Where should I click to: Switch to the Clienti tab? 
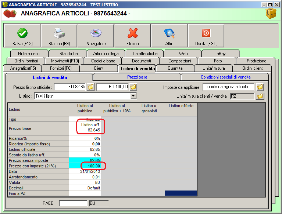tap(99, 68)
